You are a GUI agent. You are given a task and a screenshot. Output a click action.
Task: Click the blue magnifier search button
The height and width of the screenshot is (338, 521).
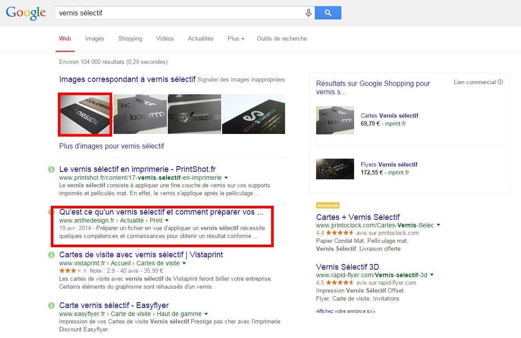pos(328,13)
